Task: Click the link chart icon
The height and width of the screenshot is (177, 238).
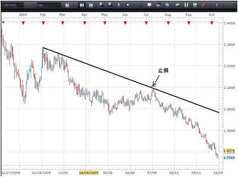Action: pos(28,5)
